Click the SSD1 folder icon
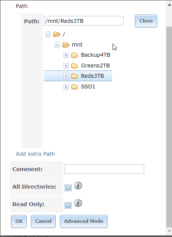This screenshot has width=172, height=237. pos(74,87)
